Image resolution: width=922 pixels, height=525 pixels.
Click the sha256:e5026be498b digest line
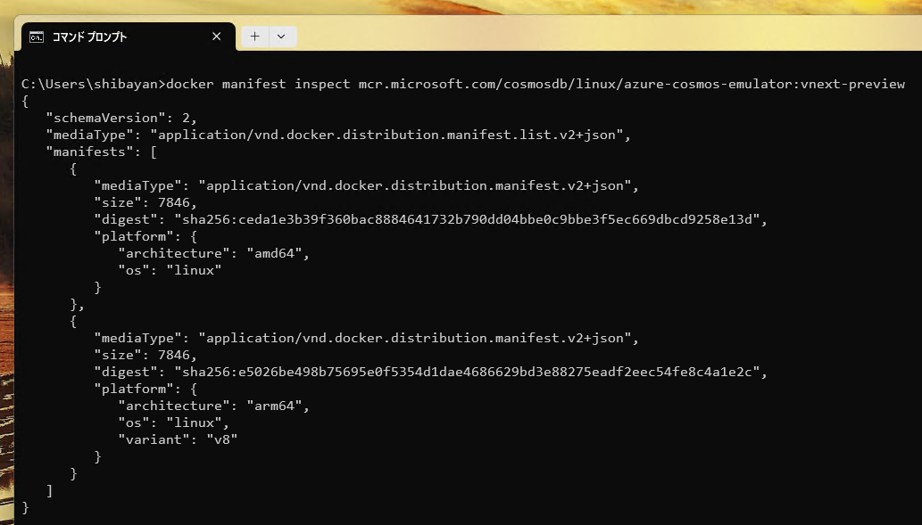pos(431,373)
